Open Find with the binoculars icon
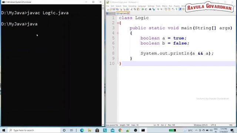 150,9
